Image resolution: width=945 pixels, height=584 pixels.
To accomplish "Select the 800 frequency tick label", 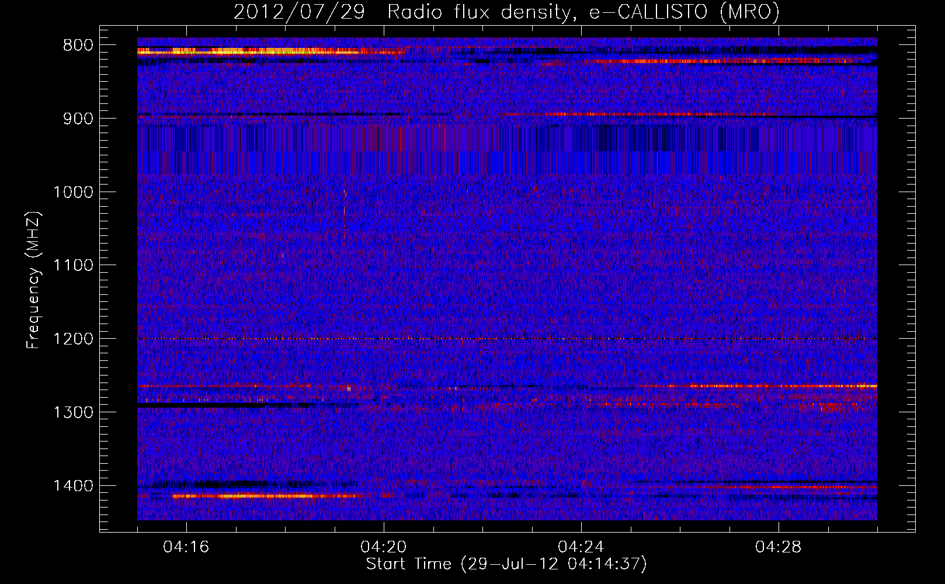I will coord(78,46).
